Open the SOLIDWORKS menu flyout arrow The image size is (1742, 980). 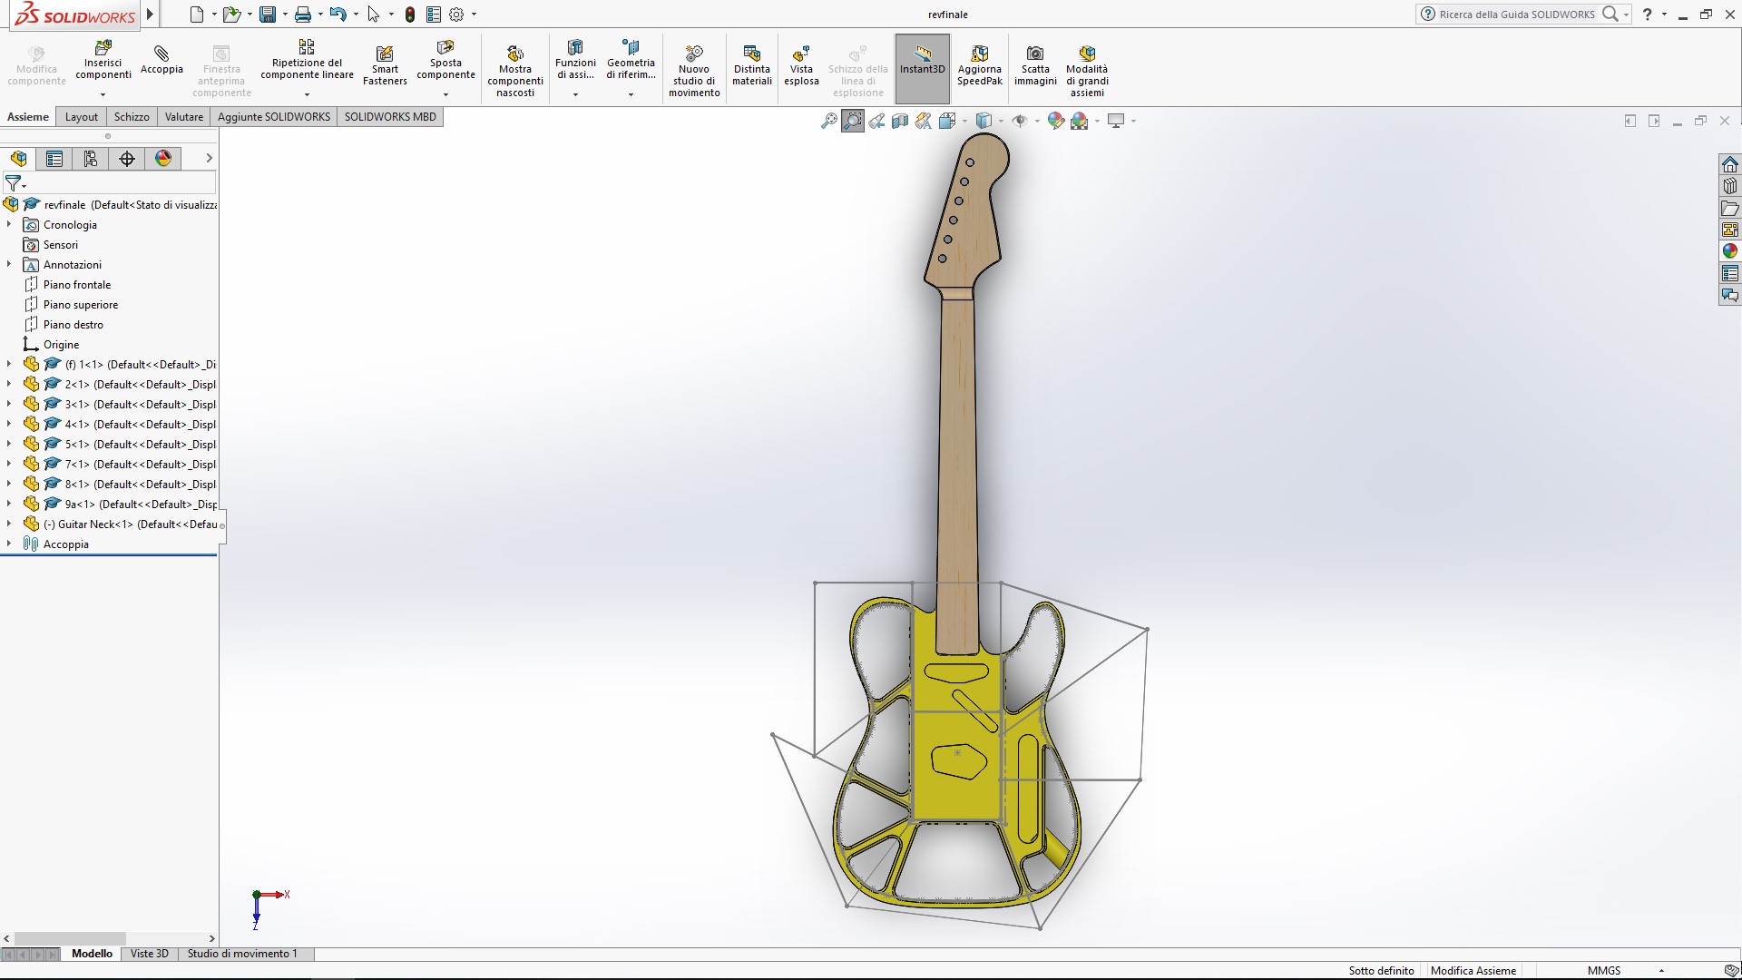pyautogui.click(x=150, y=15)
